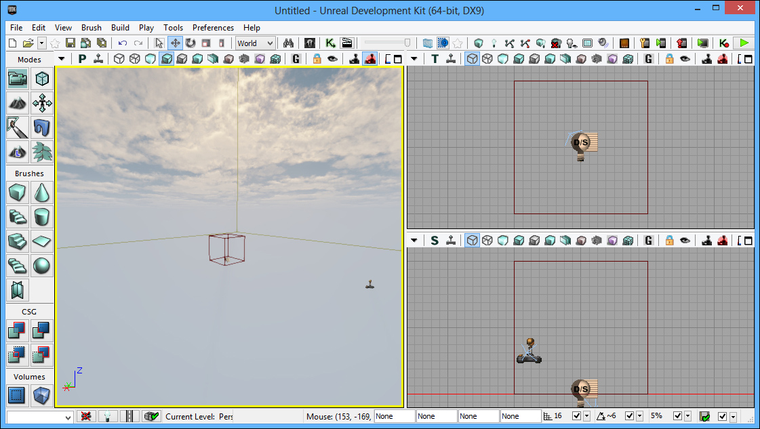Click the Save floppy disk button
Image resolution: width=760 pixels, height=429 pixels.
(x=70, y=43)
